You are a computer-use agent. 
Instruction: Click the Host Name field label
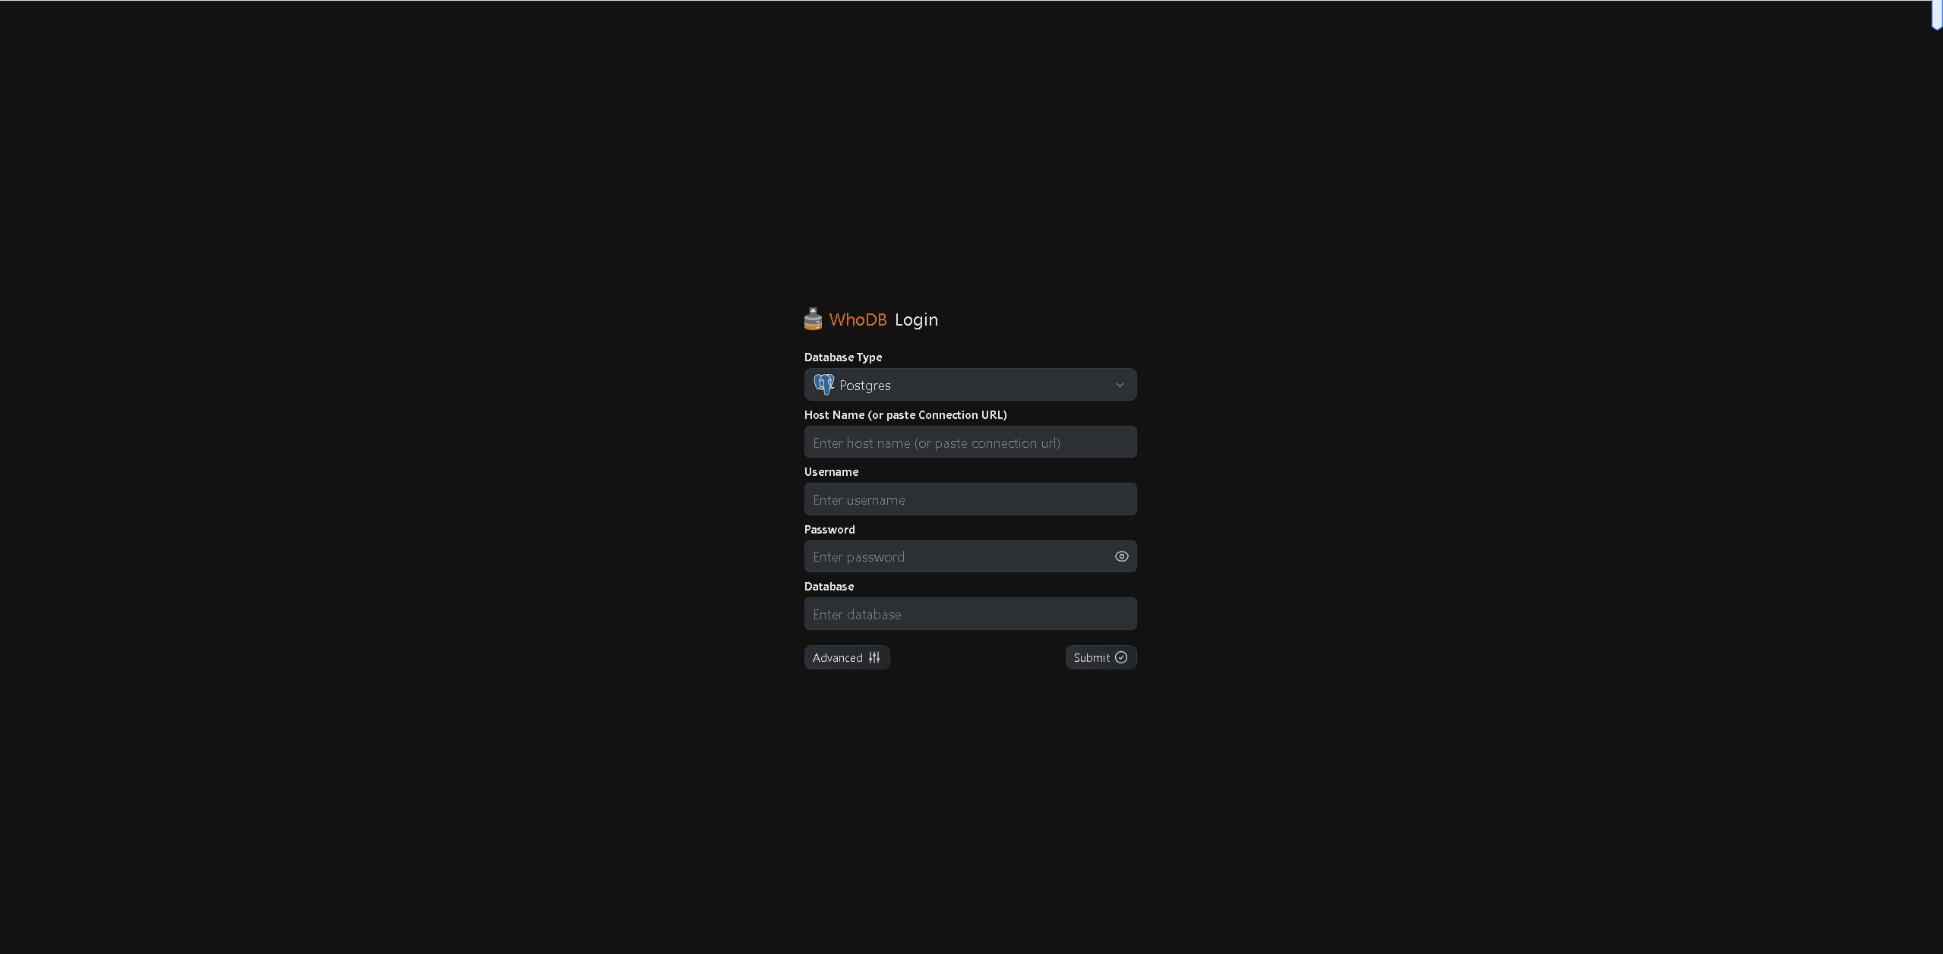pyautogui.click(x=905, y=414)
